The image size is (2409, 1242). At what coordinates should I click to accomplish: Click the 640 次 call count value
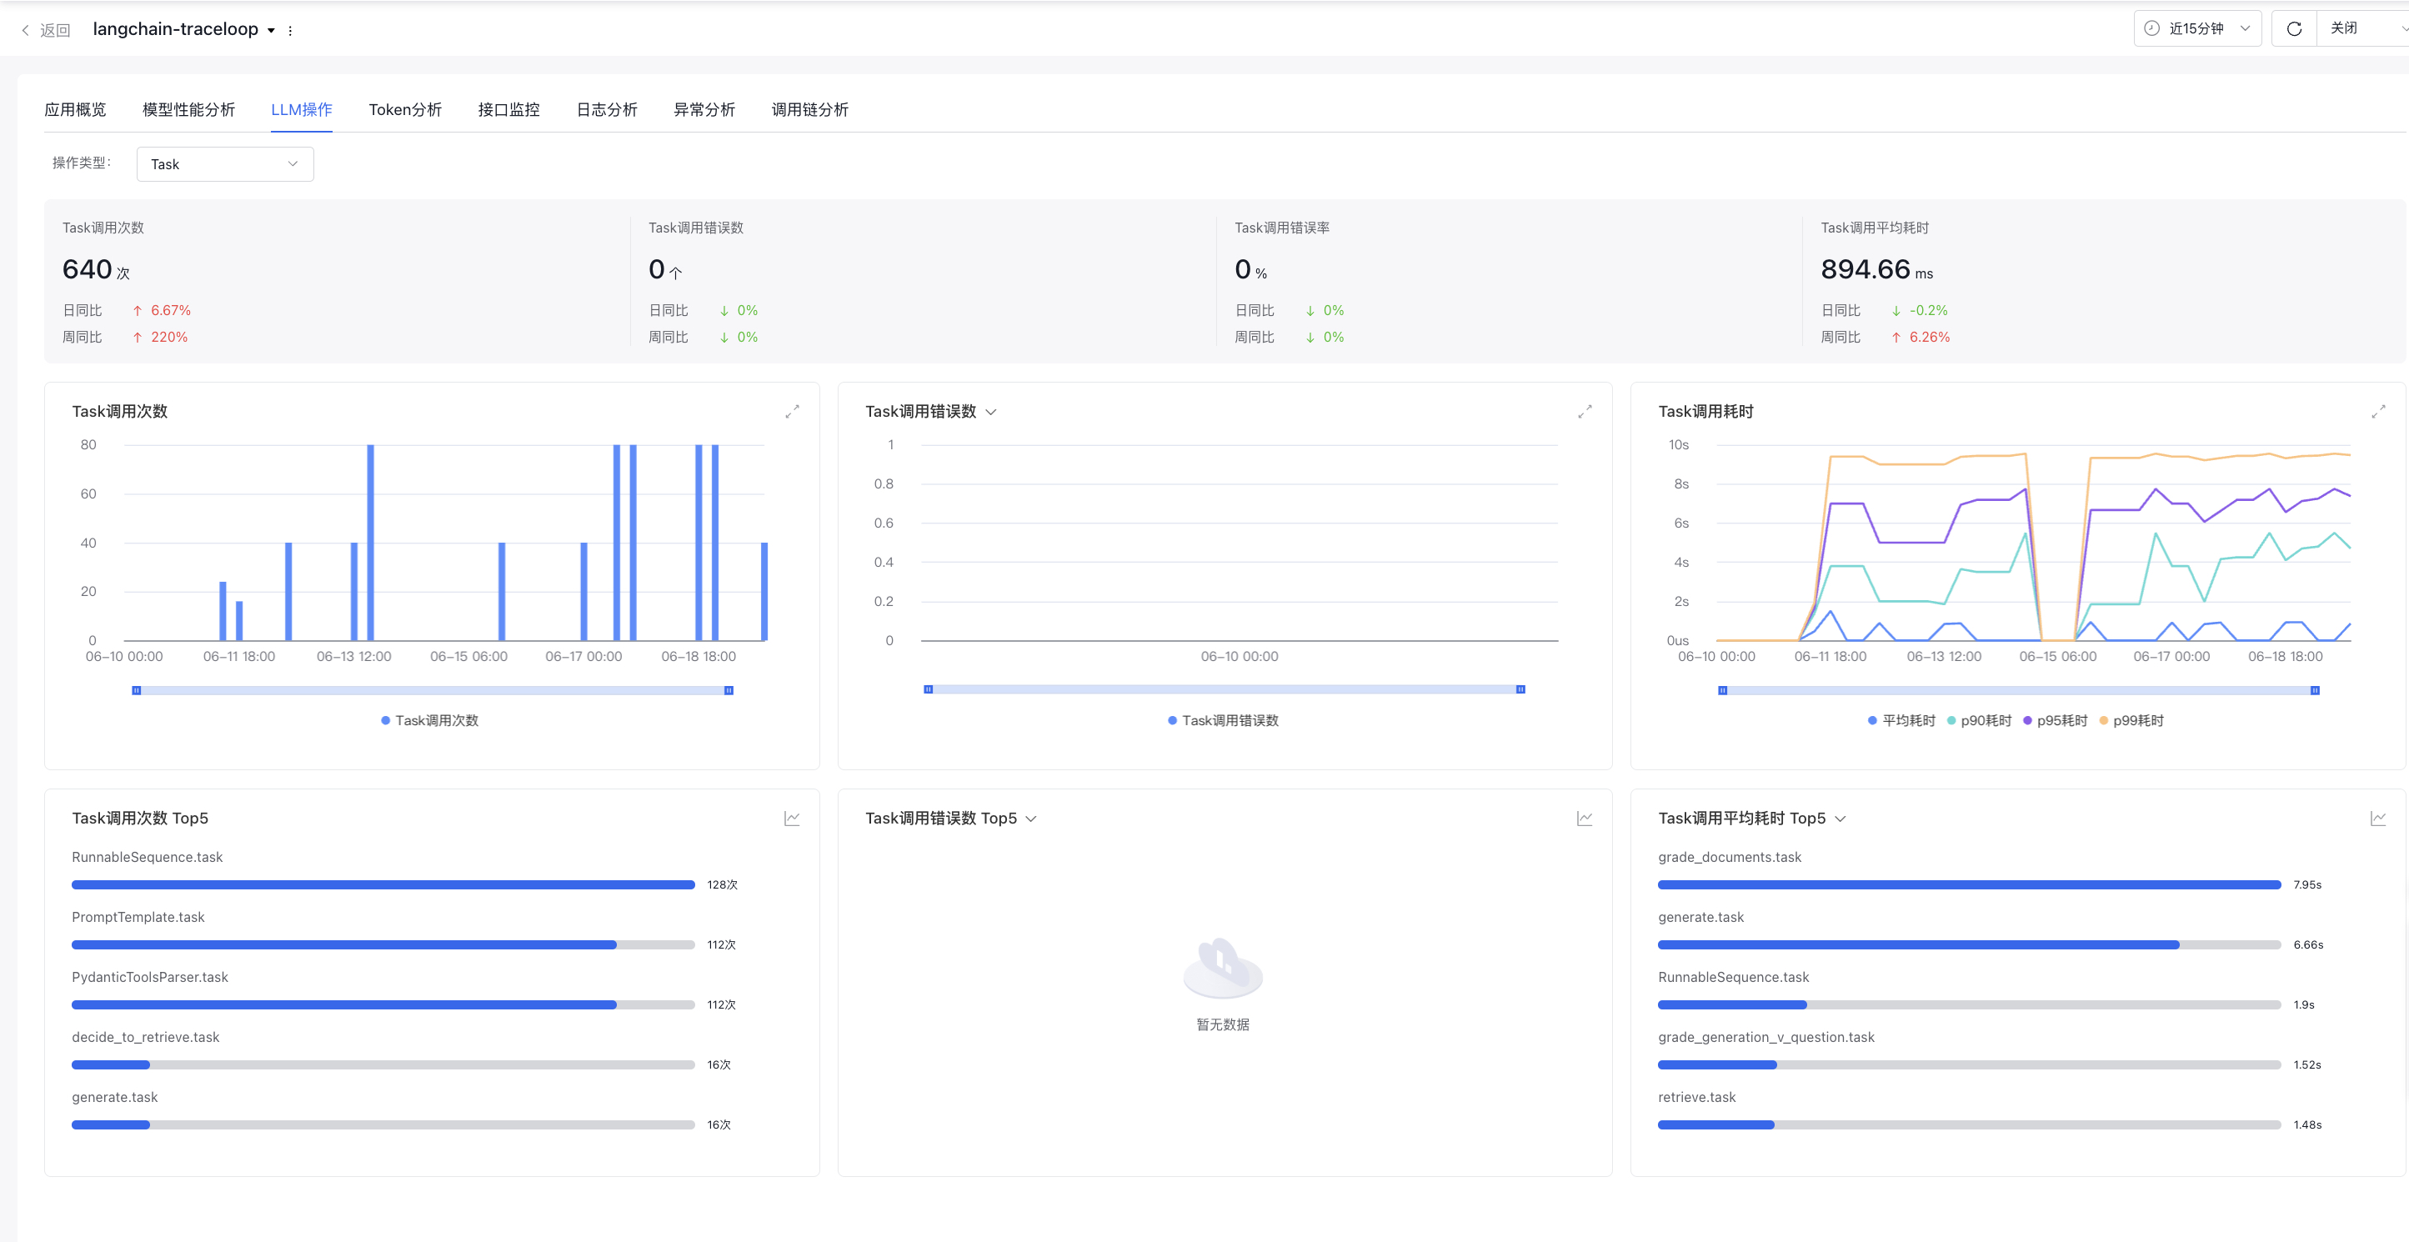97,269
